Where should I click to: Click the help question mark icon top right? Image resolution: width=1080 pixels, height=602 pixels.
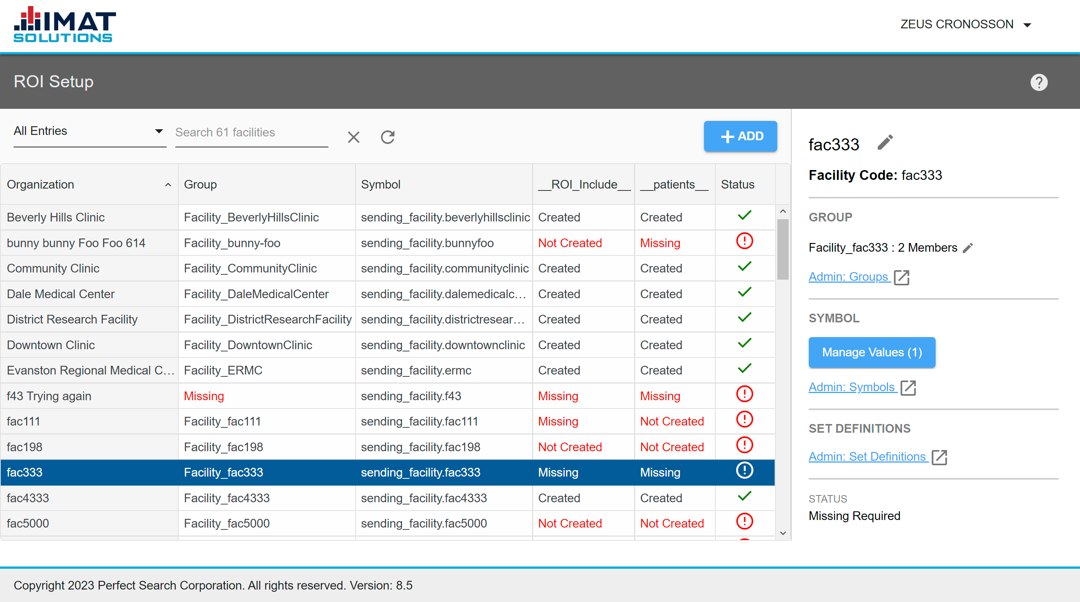click(1040, 82)
